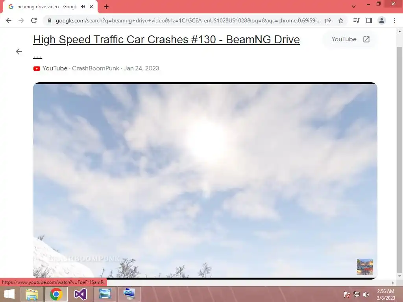The height and width of the screenshot is (302, 403).
Task: Click the browser forward arrow
Action: coord(21,20)
